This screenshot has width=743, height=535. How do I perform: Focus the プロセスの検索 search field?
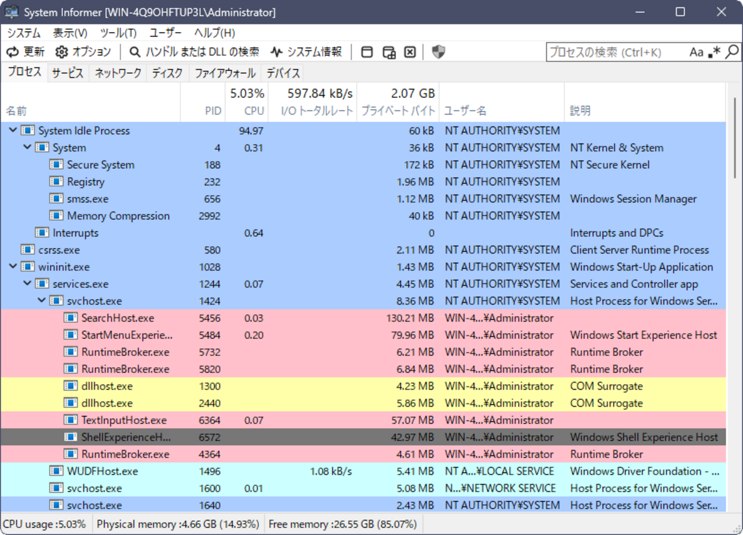(617, 52)
